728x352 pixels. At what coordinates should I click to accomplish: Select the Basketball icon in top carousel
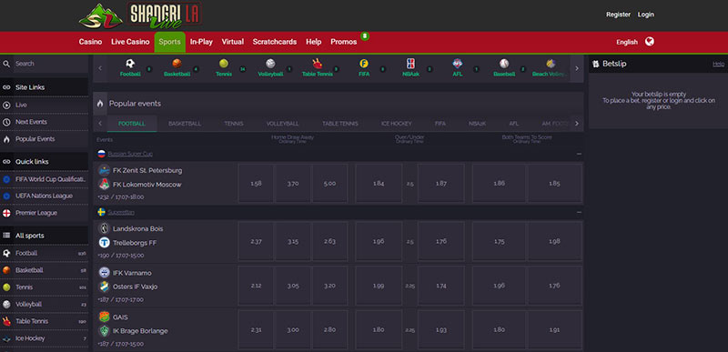point(177,64)
